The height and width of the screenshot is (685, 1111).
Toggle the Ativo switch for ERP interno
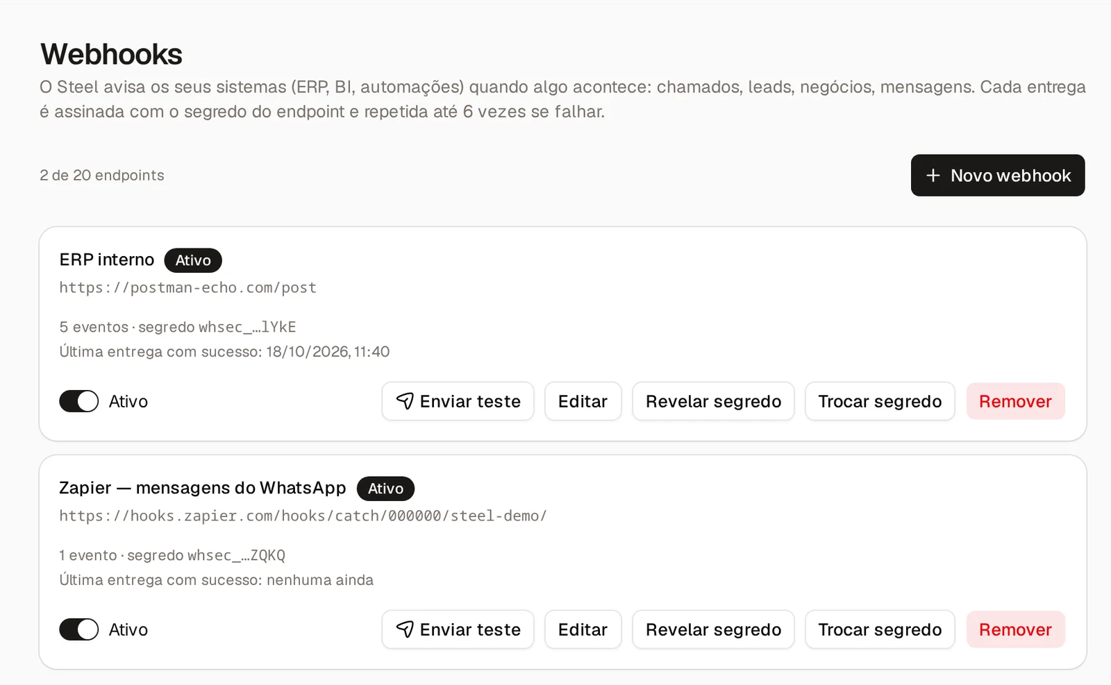(x=78, y=401)
